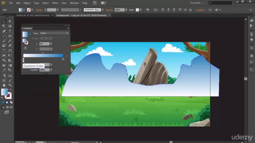Image resolution: width=255 pixels, height=143 pixels.
Task: Click the gradient angle input field
Action: tap(45, 44)
